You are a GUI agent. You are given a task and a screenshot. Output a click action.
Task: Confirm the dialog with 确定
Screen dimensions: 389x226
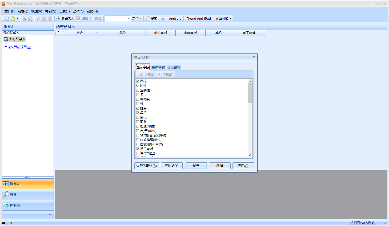tap(196, 166)
